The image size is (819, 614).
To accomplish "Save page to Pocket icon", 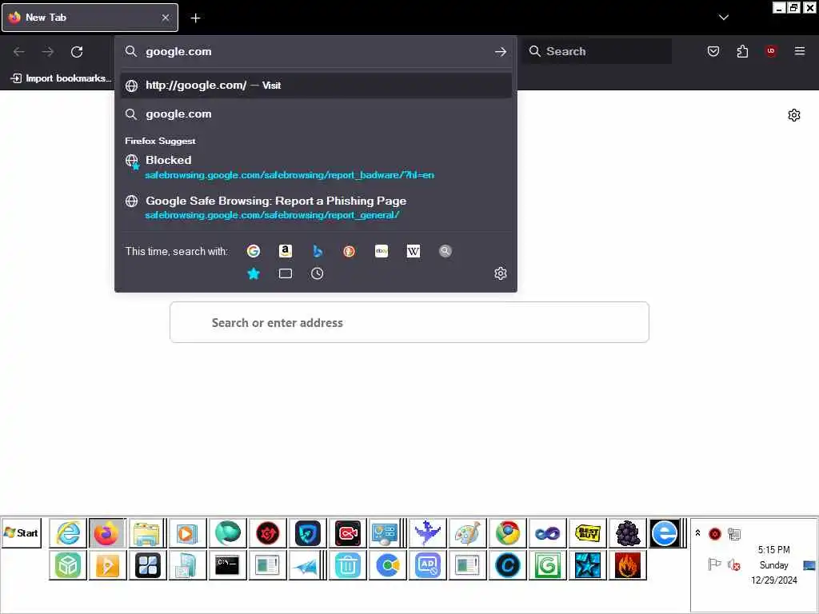I will click(713, 51).
